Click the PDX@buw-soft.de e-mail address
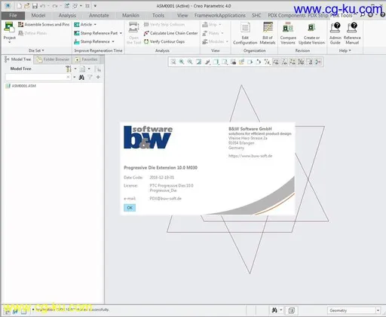This screenshot has width=386, height=317. pyautogui.click(x=165, y=198)
